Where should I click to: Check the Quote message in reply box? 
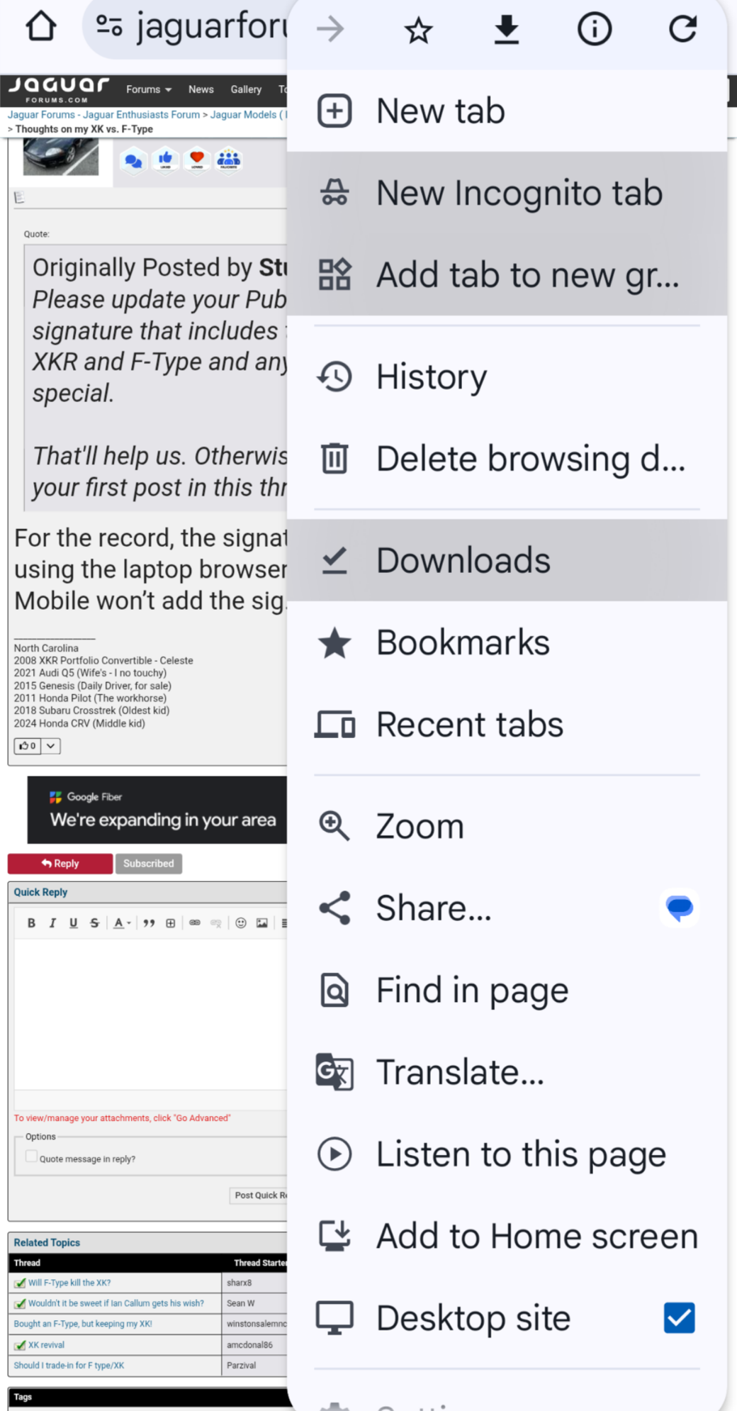(31, 1156)
